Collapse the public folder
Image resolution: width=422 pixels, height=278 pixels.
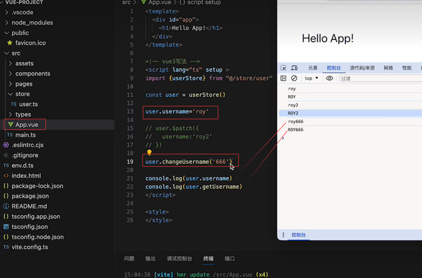click(7, 33)
